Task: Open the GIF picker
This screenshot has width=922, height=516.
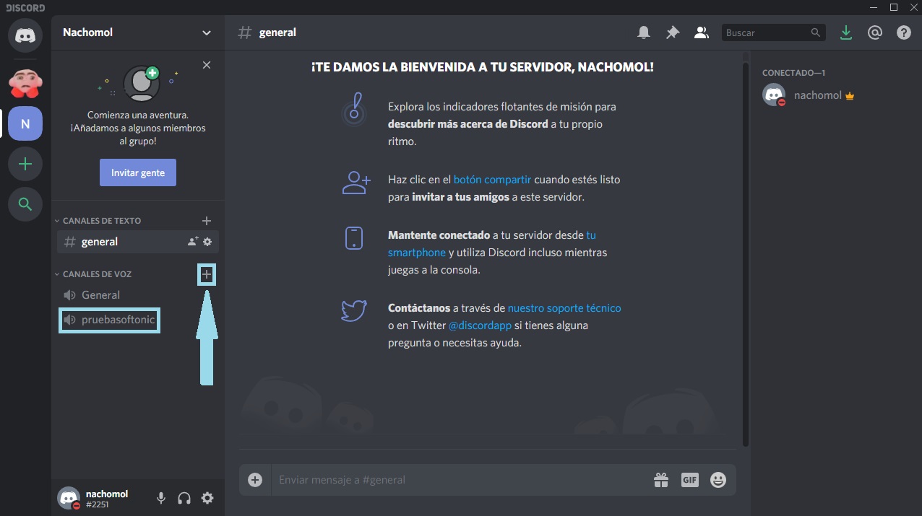Action: (x=689, y=480)
